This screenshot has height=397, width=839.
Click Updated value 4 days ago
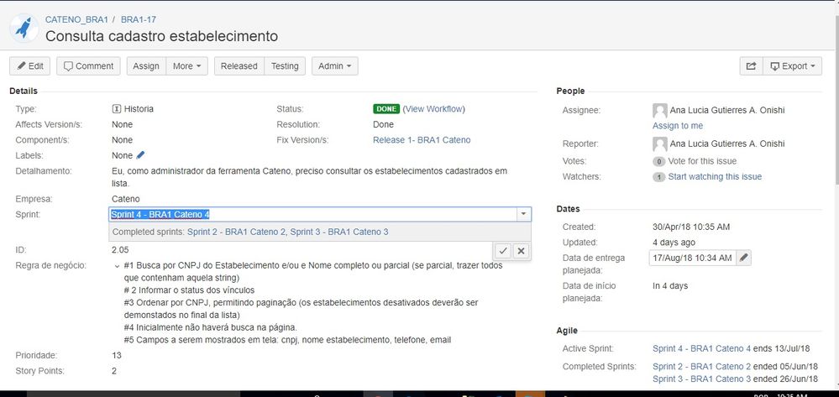click(674, 243)
